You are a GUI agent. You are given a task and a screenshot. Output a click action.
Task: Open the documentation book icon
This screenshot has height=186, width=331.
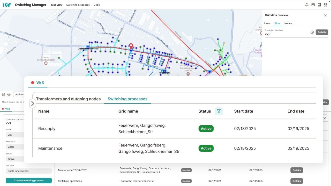[x=319, y=5]
